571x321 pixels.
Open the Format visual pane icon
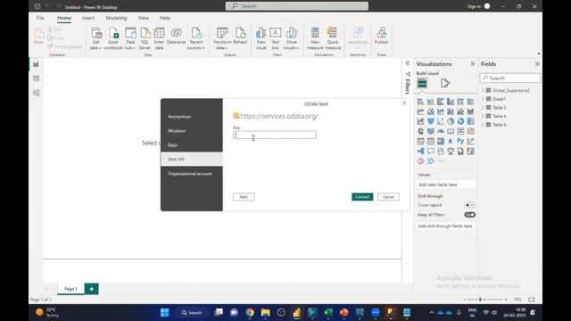point(445,83)
